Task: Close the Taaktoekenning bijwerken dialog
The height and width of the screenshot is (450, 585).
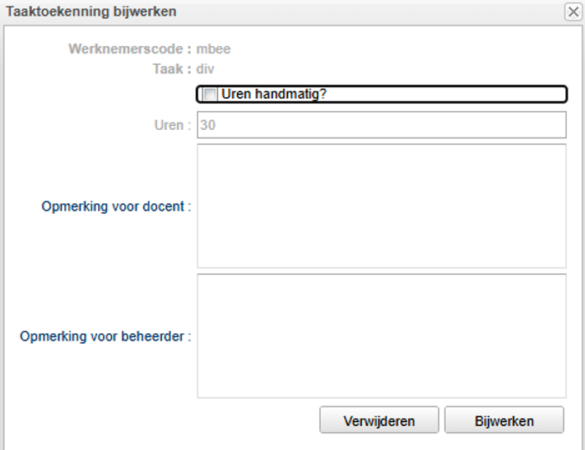Action: 573,12
